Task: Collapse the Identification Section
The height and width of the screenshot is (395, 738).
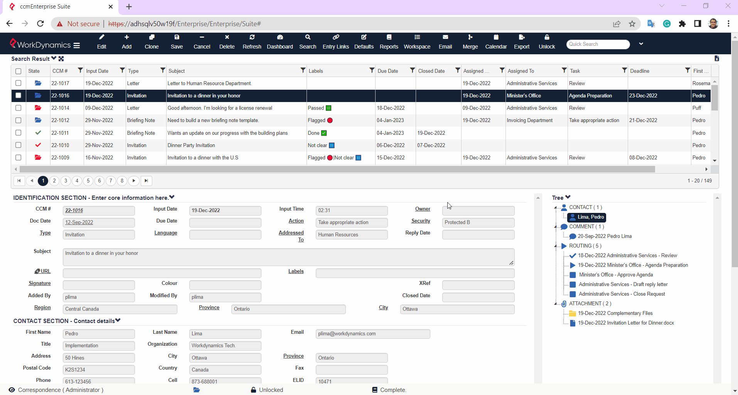Action: (x=172, y=197)
